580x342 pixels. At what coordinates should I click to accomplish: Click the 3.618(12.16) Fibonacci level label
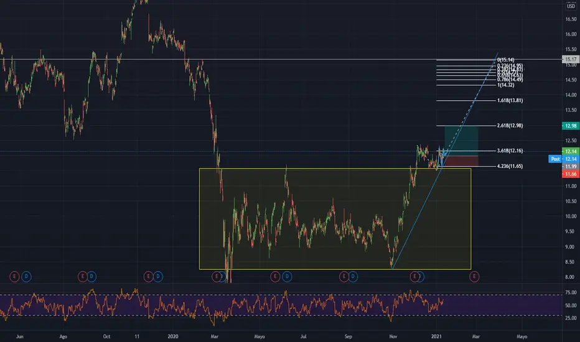(x=510, y=151)
